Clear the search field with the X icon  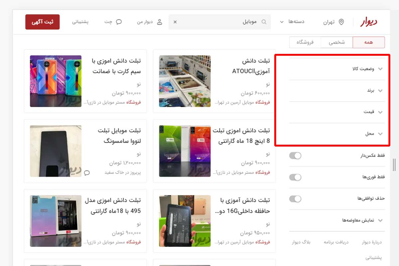click(x=175, y=22)
